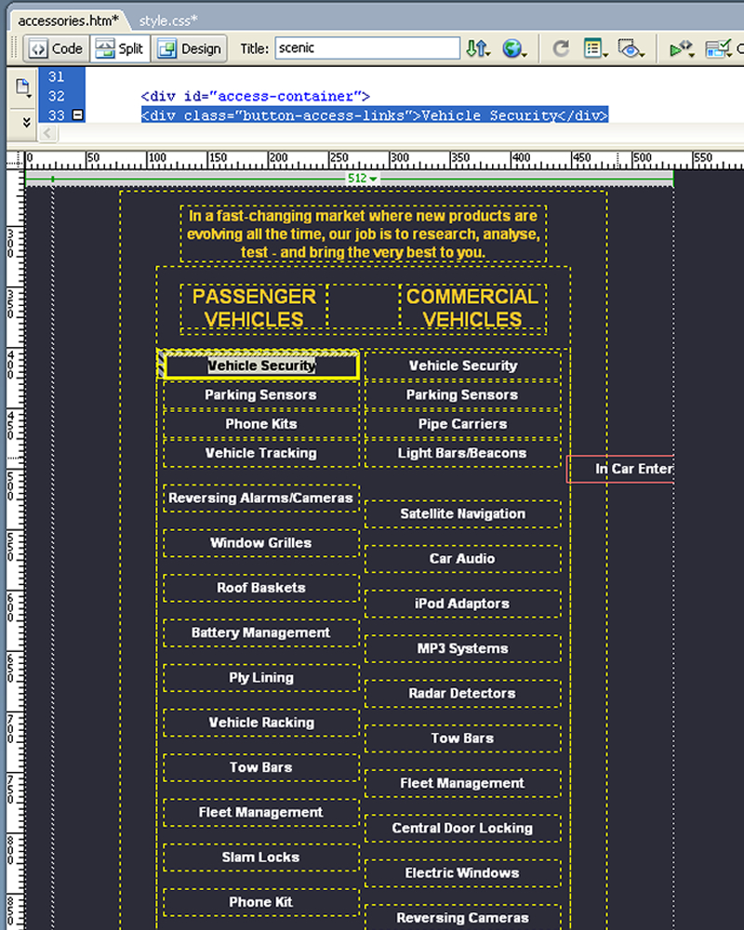The image size is (744, 930).
Task: Open the View Options menu icon
Action: point(595,48)
